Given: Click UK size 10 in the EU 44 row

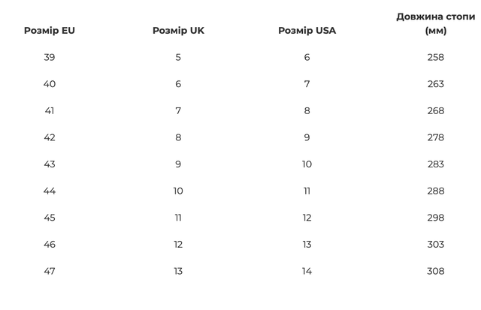Looking at the screenshot, I should tap(178, 191).
